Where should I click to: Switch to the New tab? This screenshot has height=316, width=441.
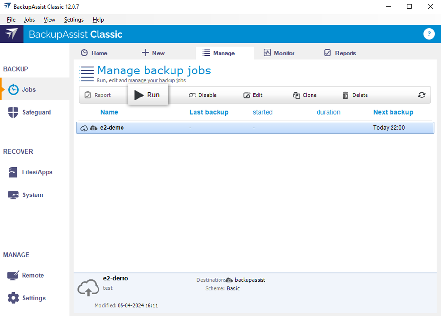(153, 53)
